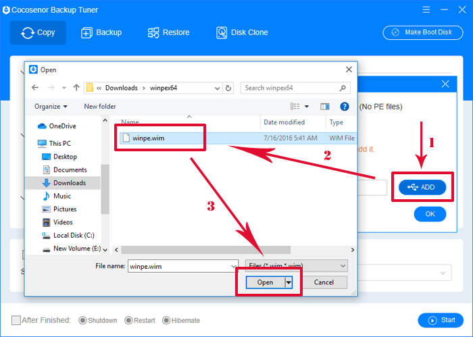Open New Volume (E:) in navigation pane
The image size is (473, 337).
pyautogui.click(x=72, y=249)
